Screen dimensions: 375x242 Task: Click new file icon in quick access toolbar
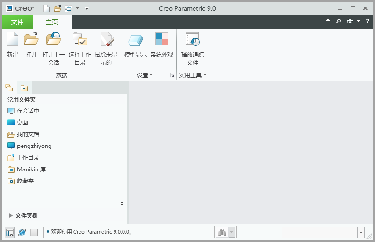[46, 8]
